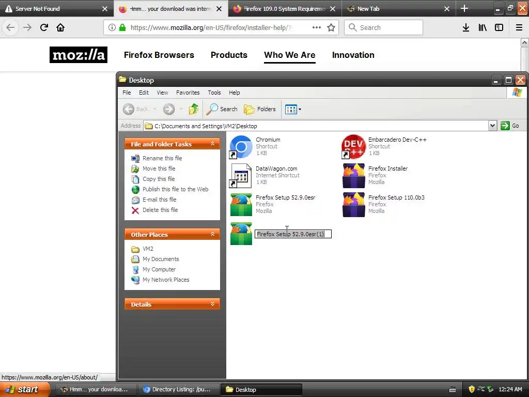Open the Explorer View menu
The width and height of the screenshot is (529, 397).
(162, 93)
